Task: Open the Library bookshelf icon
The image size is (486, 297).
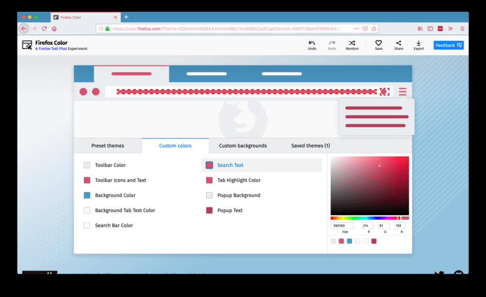Action: 420,29
